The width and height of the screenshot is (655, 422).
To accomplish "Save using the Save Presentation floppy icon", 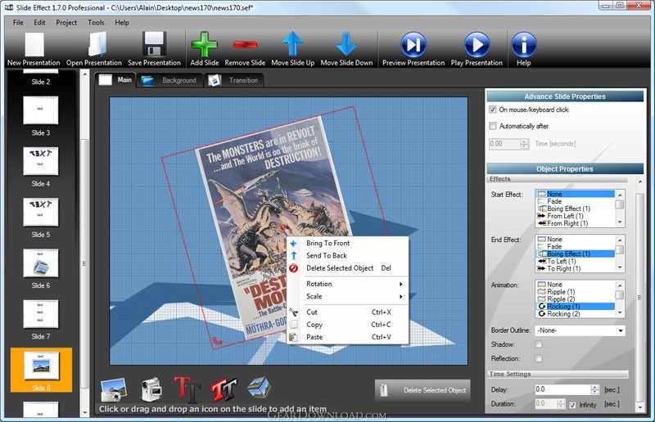I will click(x=155, y=44).
